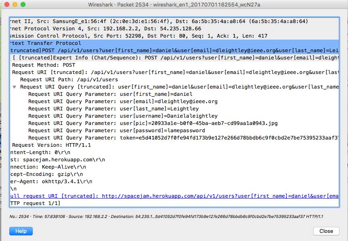
Task: Select 'Request Version: HTTP/1.1' row
Action: coord(175,145)
